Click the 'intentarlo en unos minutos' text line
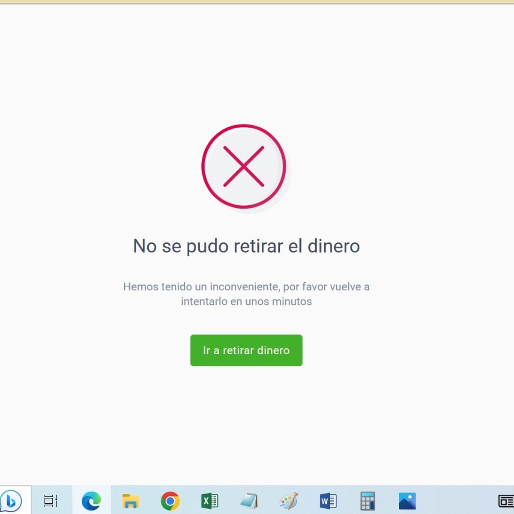 coord(246,302)
